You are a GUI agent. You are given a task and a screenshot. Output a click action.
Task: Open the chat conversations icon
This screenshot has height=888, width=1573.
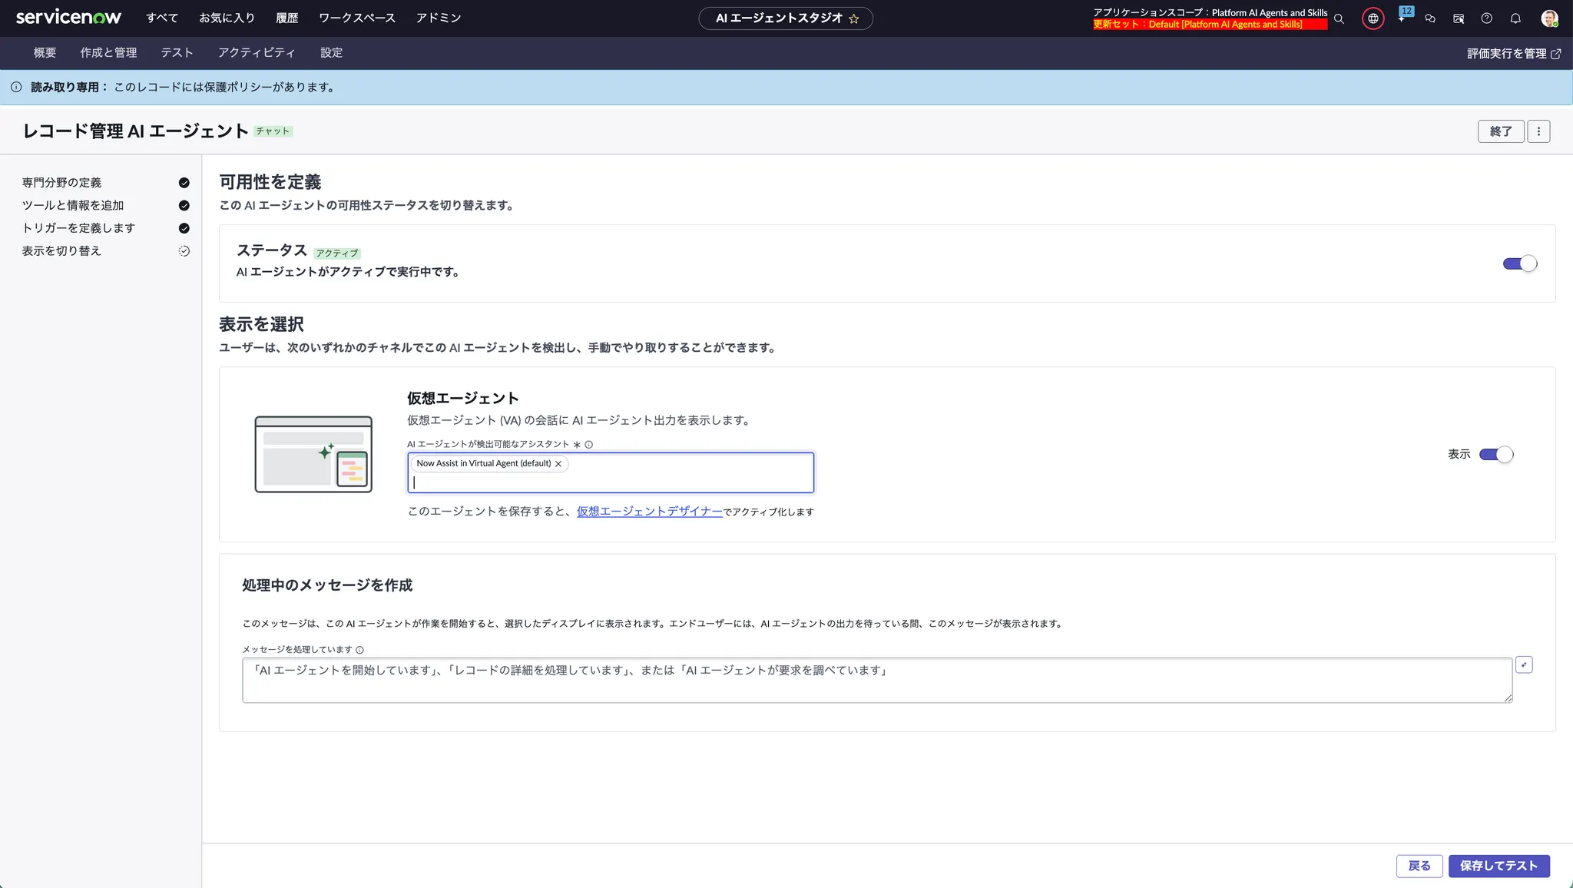[x=1430, y=18]
